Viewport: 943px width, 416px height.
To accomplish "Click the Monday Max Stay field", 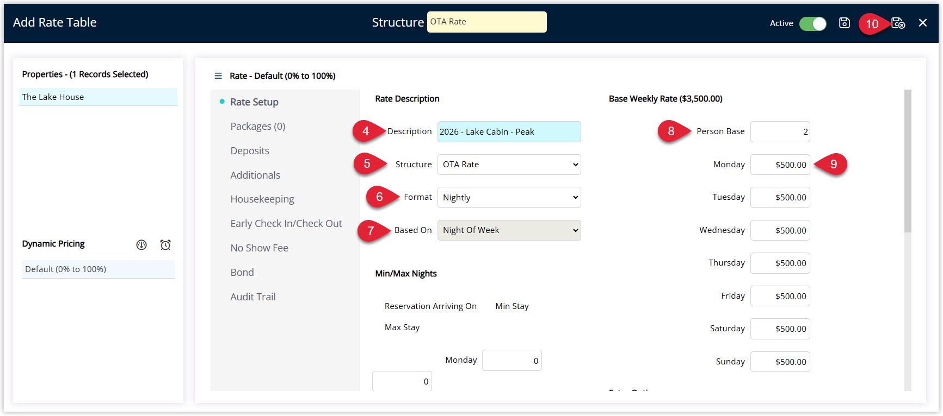I will [x=402, y=381].
